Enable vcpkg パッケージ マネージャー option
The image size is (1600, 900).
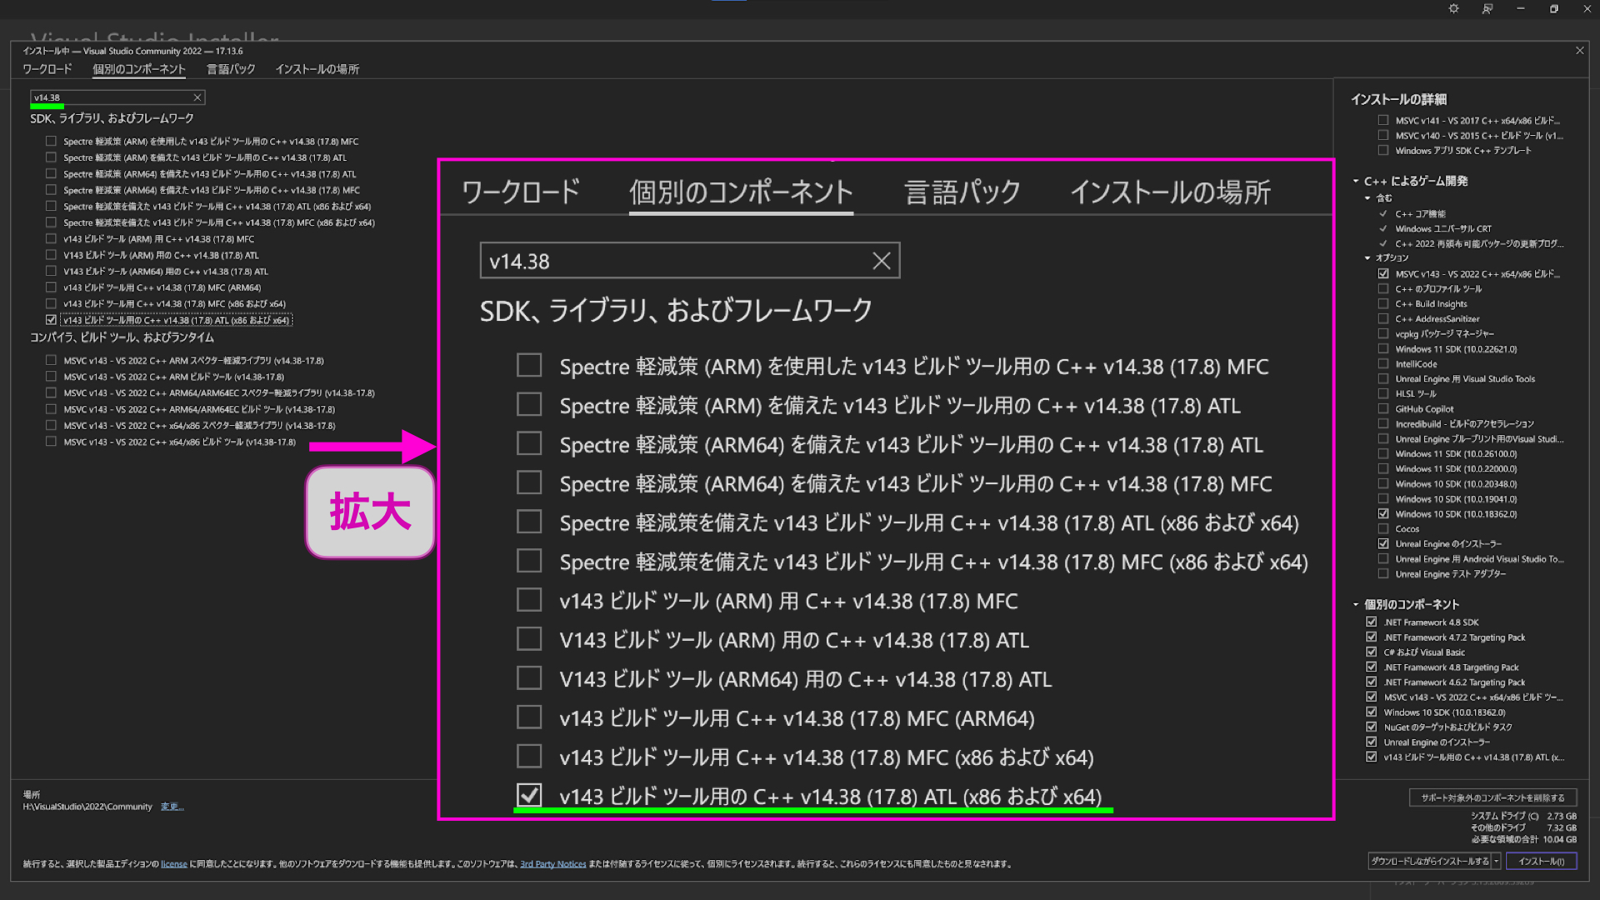(x=1383, y=333)
